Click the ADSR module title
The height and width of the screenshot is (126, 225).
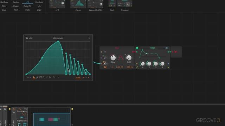pos(152,48)
